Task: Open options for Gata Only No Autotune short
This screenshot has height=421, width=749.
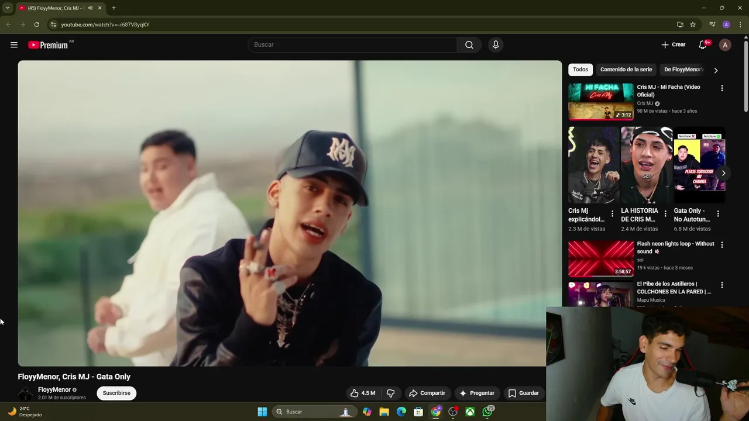Action: [718, 214]
